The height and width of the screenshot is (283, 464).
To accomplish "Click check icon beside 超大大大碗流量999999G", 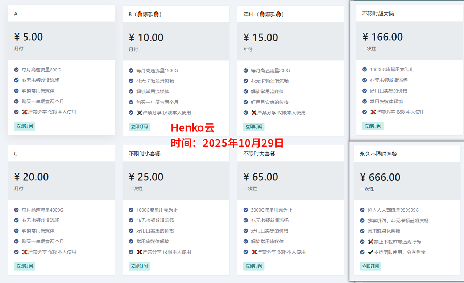I will 362,210.
